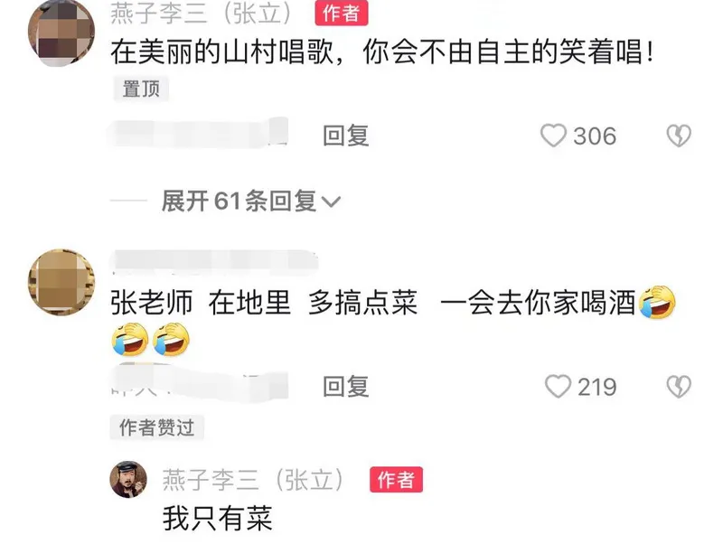Click the 作者 badge on the top comment
Screen dimensions: 723x544
[342, 13]
